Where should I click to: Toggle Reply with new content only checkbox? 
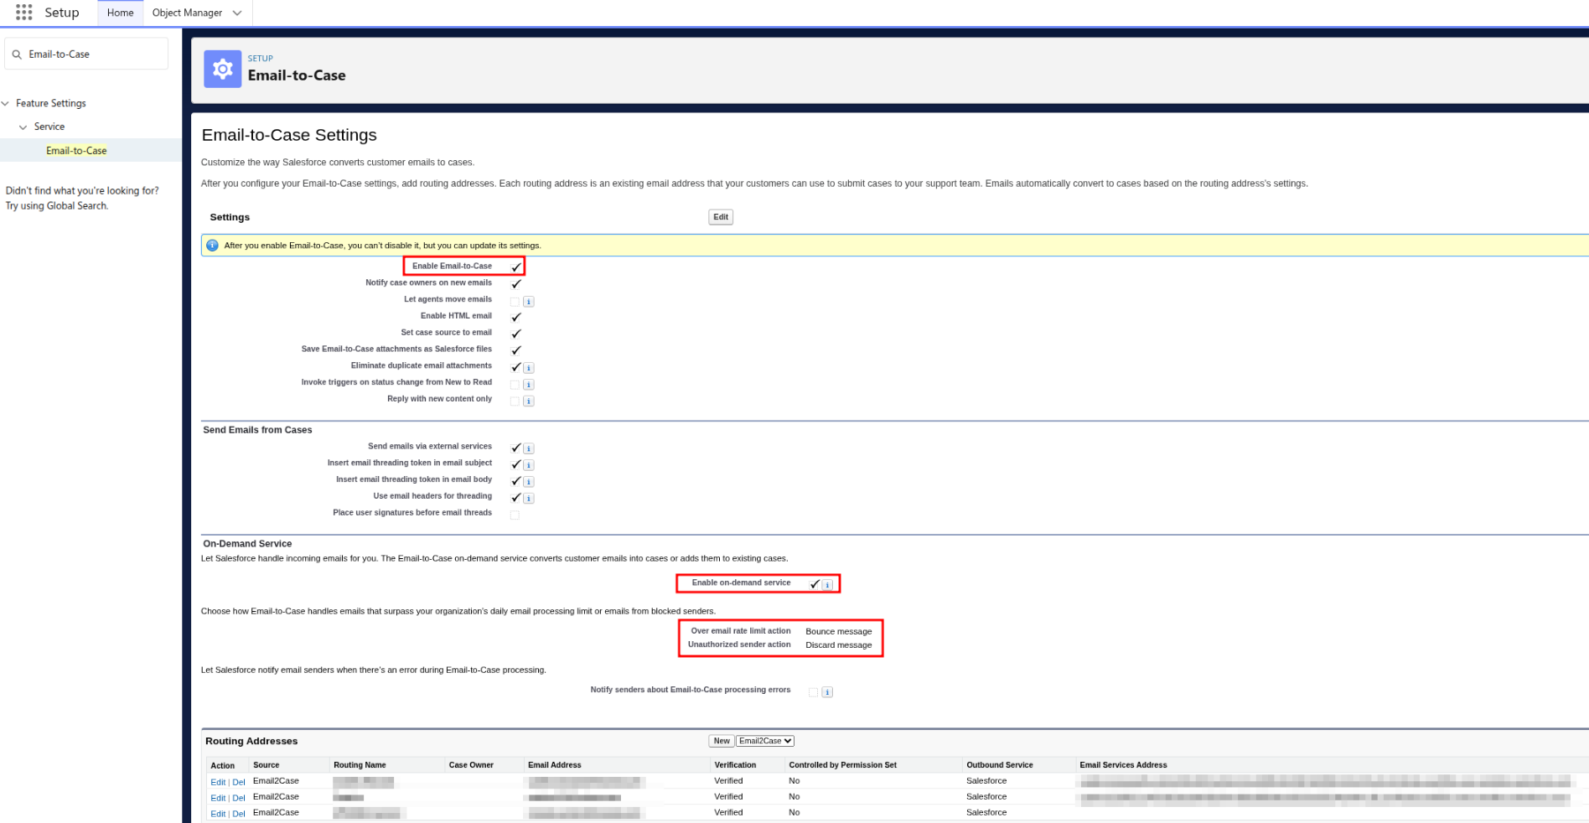515,401
